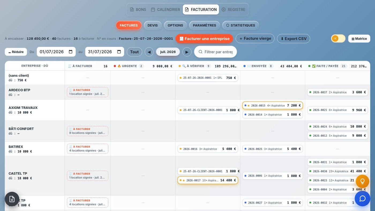Open the REGISTRE tab
Screen dimensions: 375x211
[x=233, y=9]
